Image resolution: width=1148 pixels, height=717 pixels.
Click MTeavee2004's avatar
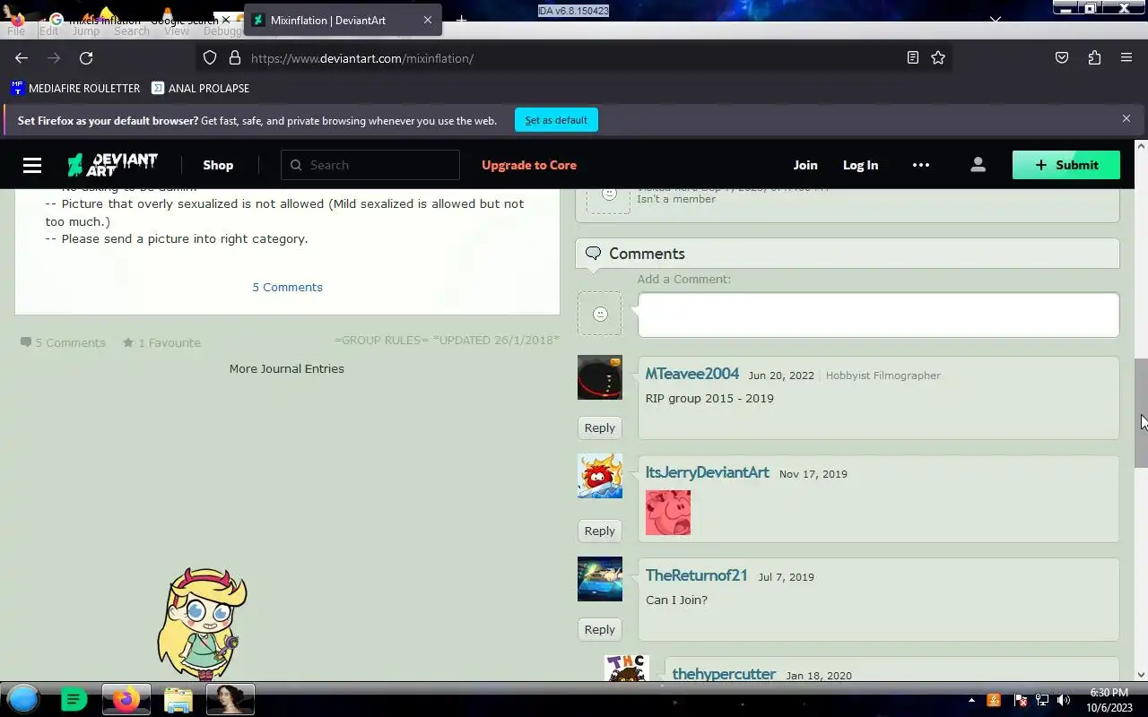[x=600, y=377]
